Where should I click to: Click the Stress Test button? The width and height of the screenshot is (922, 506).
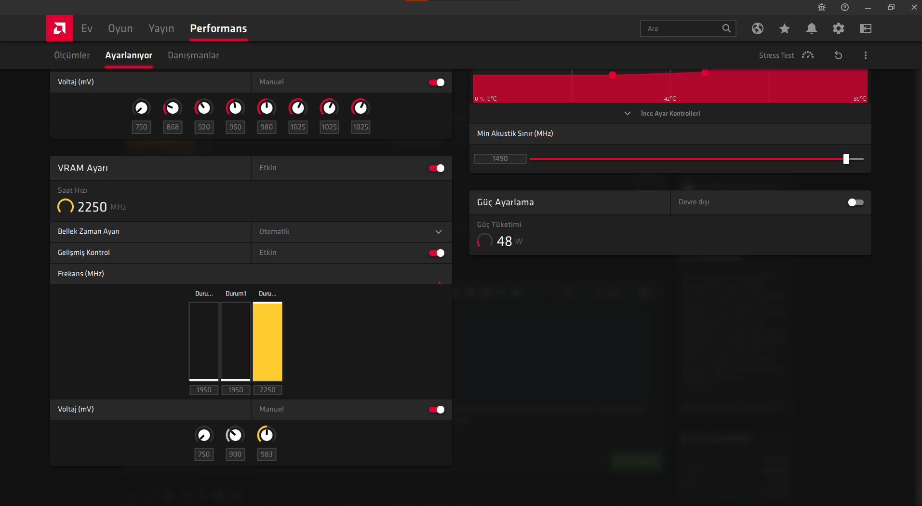click(776, 55)
